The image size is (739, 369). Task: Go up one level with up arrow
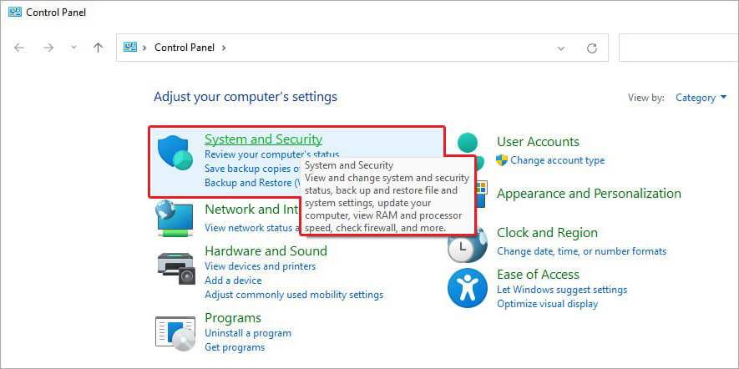(x=98, y=48)
